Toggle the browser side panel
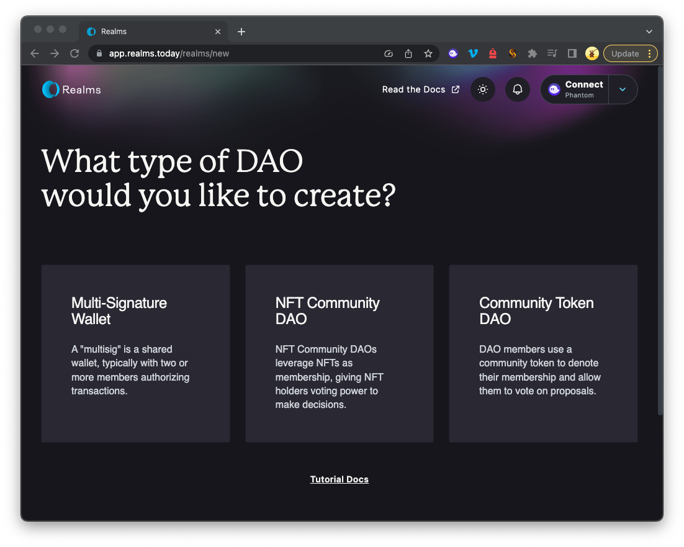This screenshot has height=547, width=684. click(572, 53)
